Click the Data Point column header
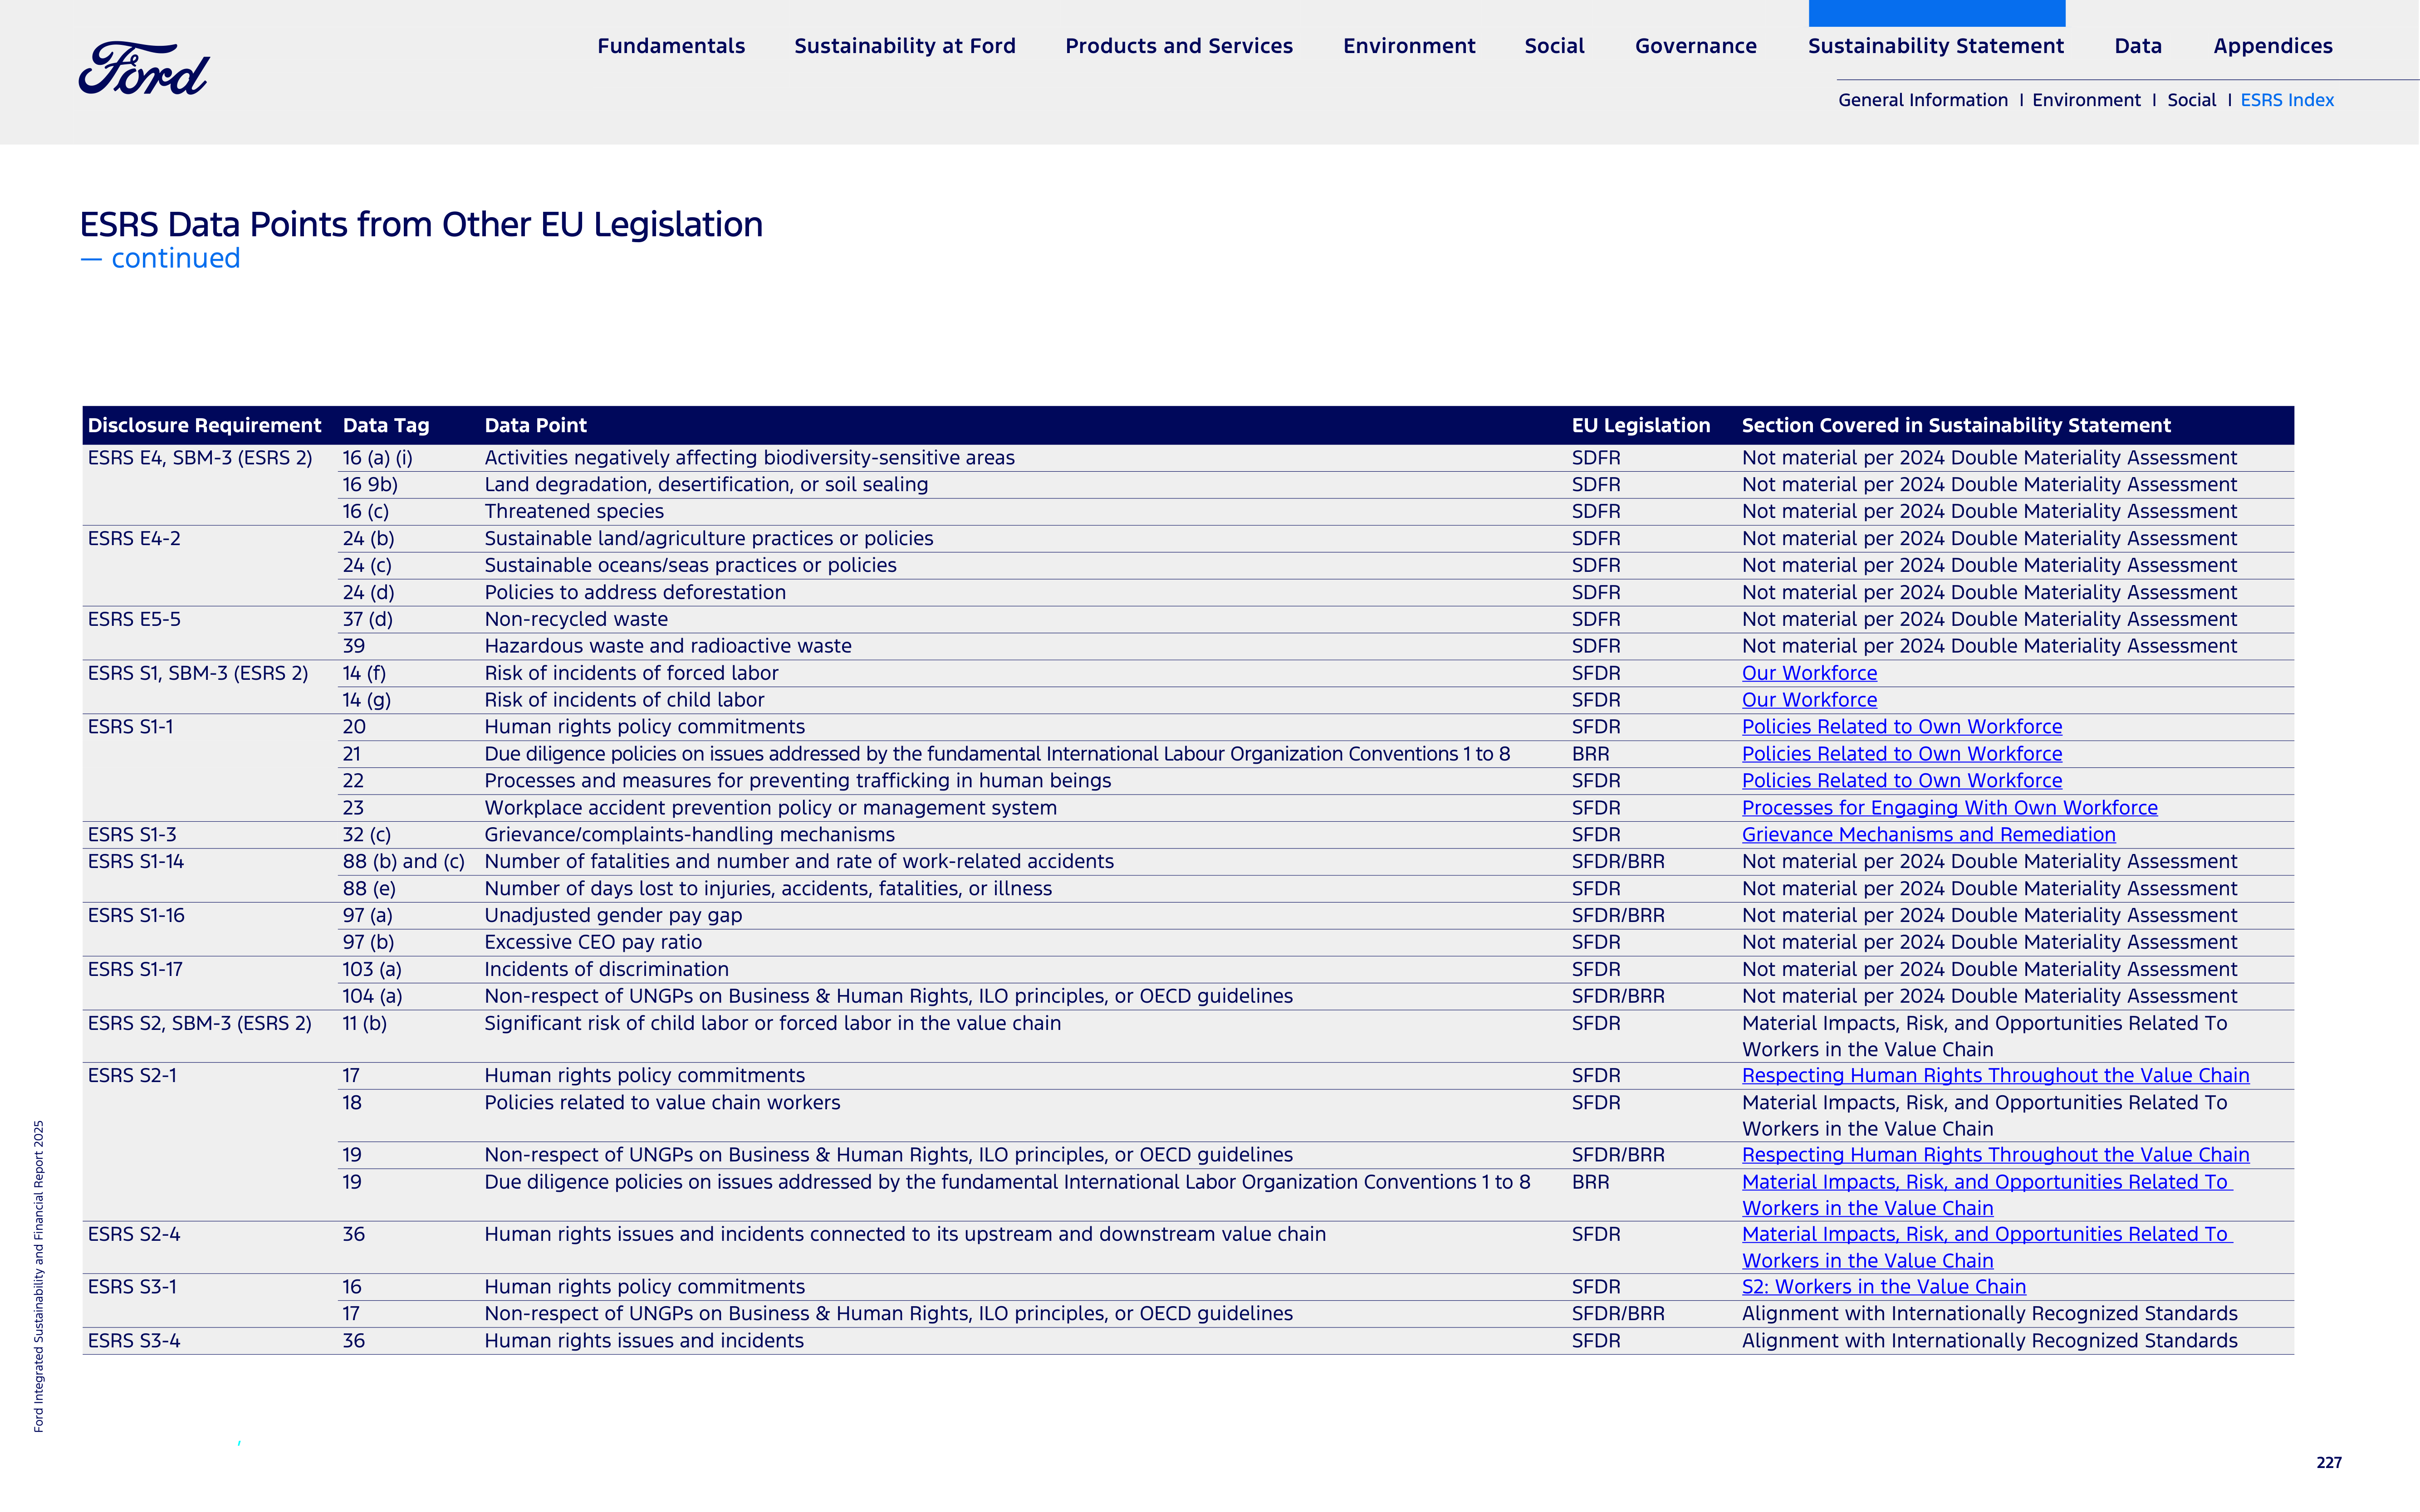The width and height of the screenshot is (2420, 1512). 535,425
